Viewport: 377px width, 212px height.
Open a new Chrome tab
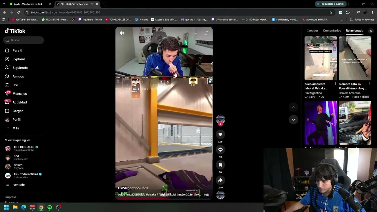click(104, 4)
